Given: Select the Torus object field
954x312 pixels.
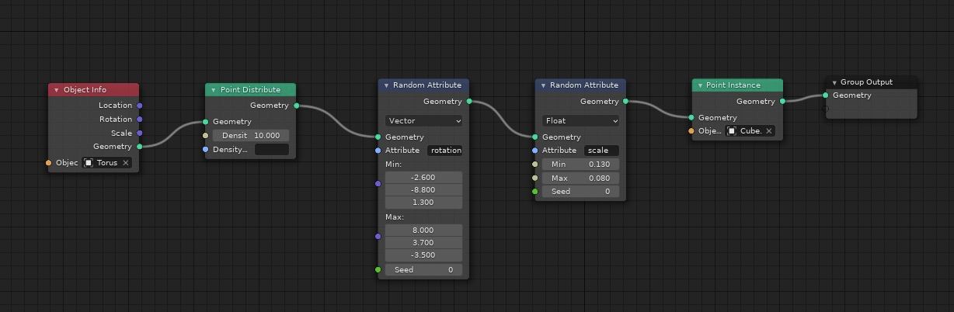Looking at the screenshot, I should pos(107,163).
